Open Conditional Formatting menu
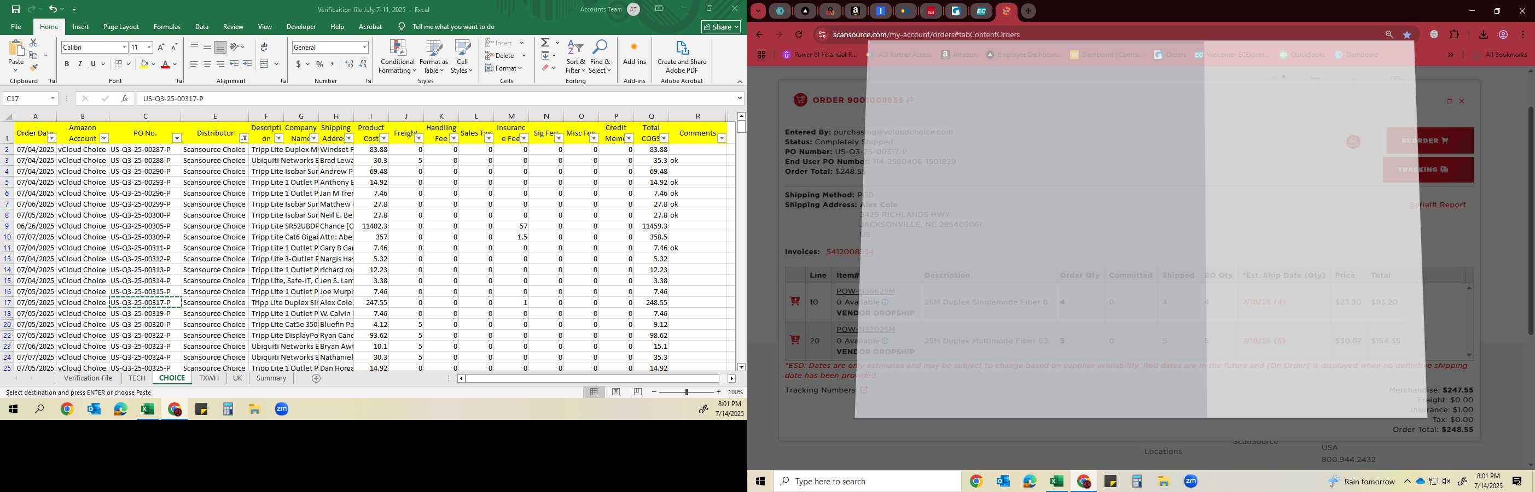 (398, 57)
